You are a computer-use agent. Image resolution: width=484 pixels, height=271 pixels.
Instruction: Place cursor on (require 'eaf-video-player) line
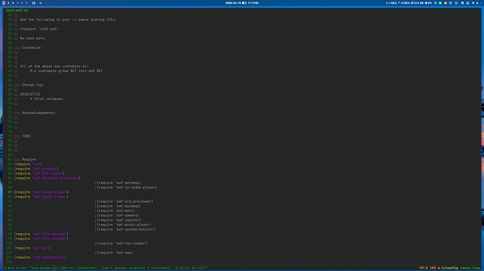(x=41, y=192)
